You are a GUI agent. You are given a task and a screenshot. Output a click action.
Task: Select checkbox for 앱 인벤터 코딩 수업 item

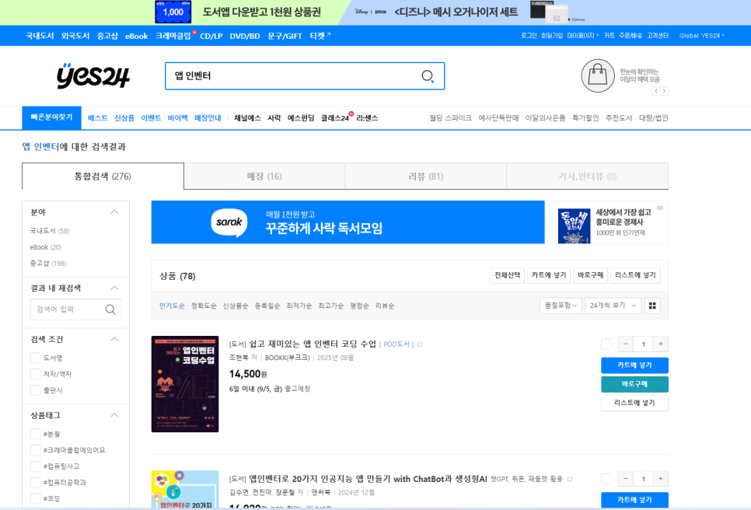pos(606,344)
